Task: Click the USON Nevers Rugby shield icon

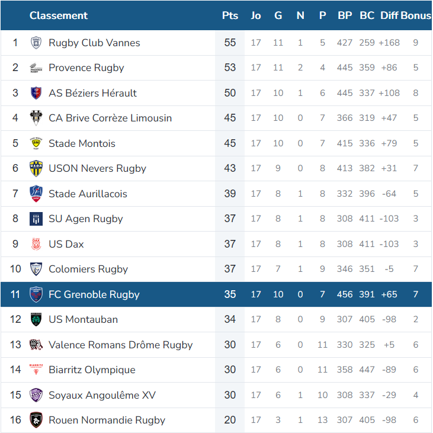Action: (x=36, y=168)
